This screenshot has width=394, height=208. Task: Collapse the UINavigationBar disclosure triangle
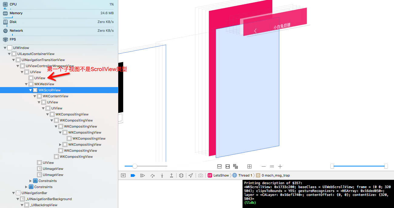pyautogui.click(x=14, y=193)
